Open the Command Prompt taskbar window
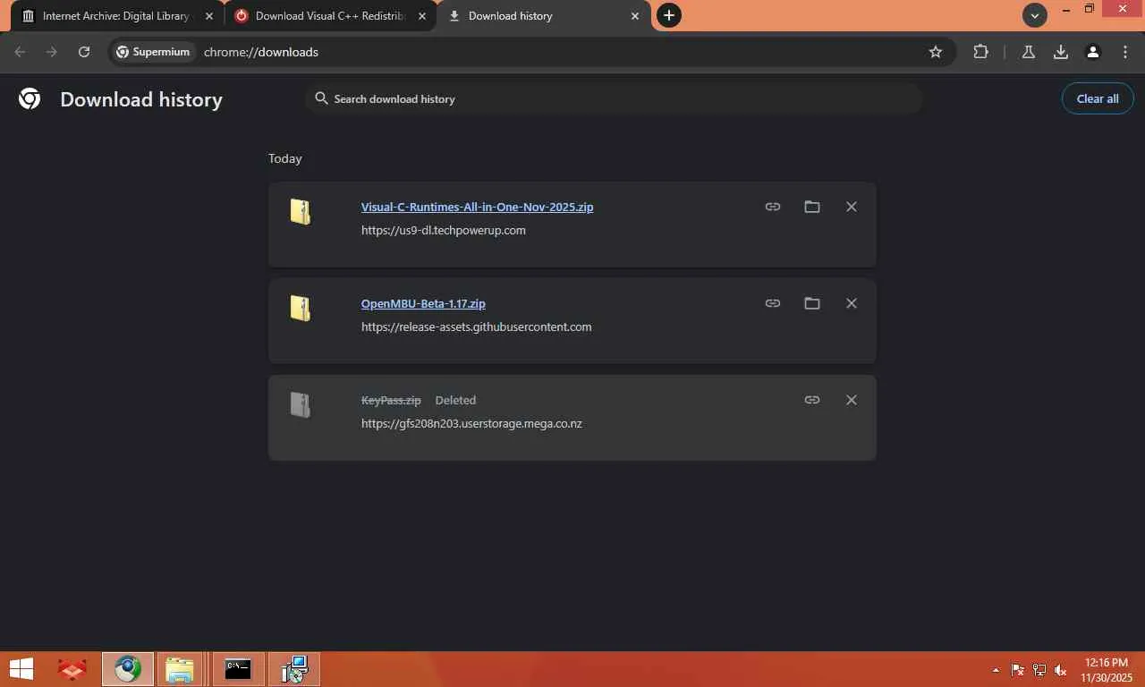The image size is (1145, 687). tap(238, 669)
